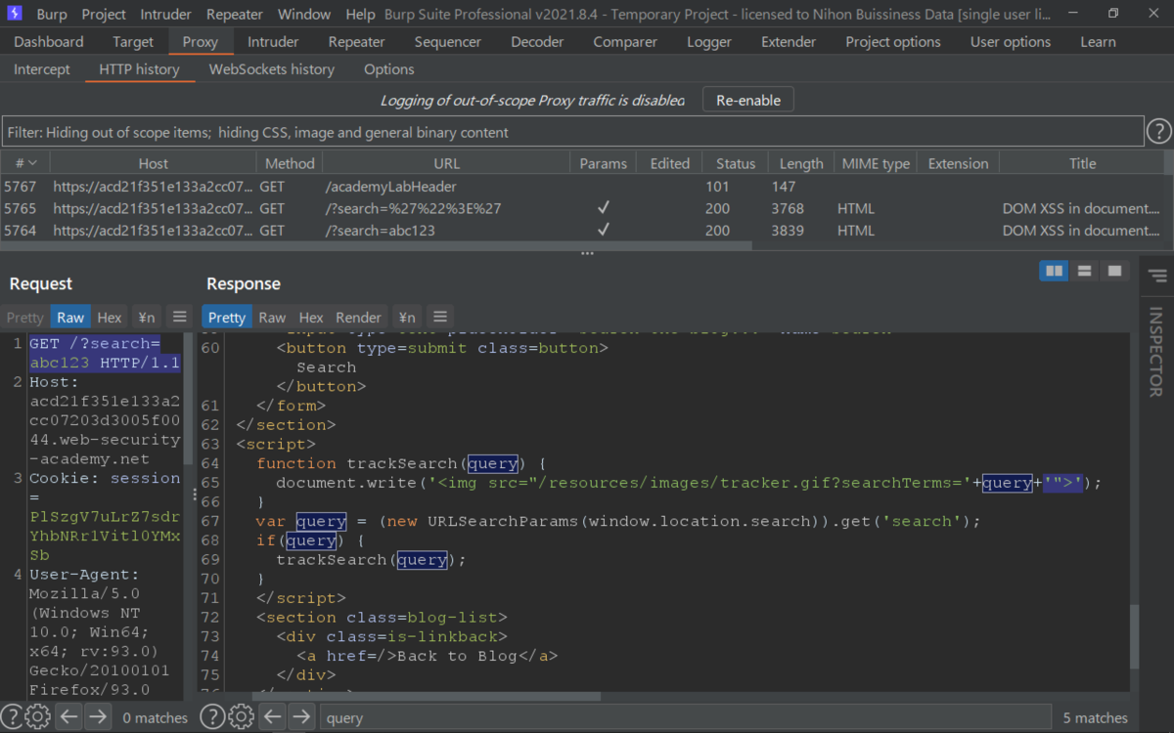The height and width of the screenshot is (733, 1174).
Task: Open Proxy Options sub-tab
Action: click(389, 69)
